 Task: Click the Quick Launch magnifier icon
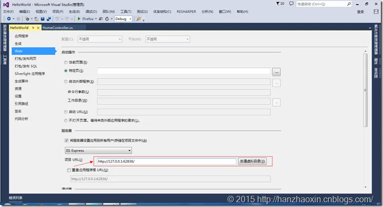(349, 4)
